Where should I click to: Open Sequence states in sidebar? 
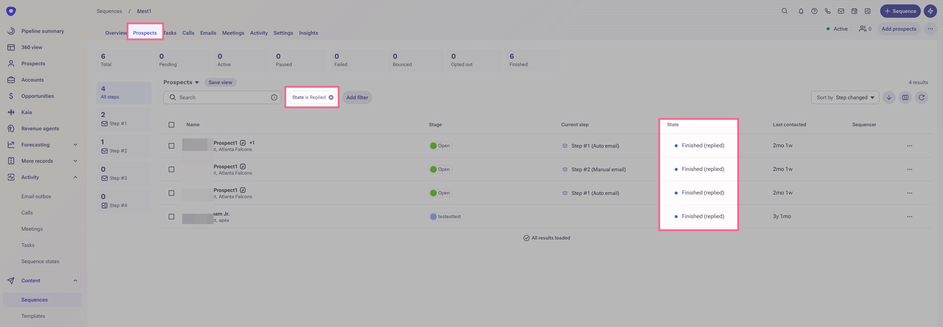(40, 261)
